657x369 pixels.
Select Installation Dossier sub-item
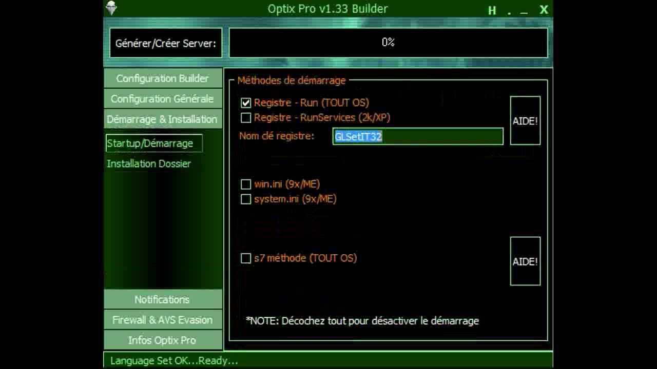tap(149, 163)
